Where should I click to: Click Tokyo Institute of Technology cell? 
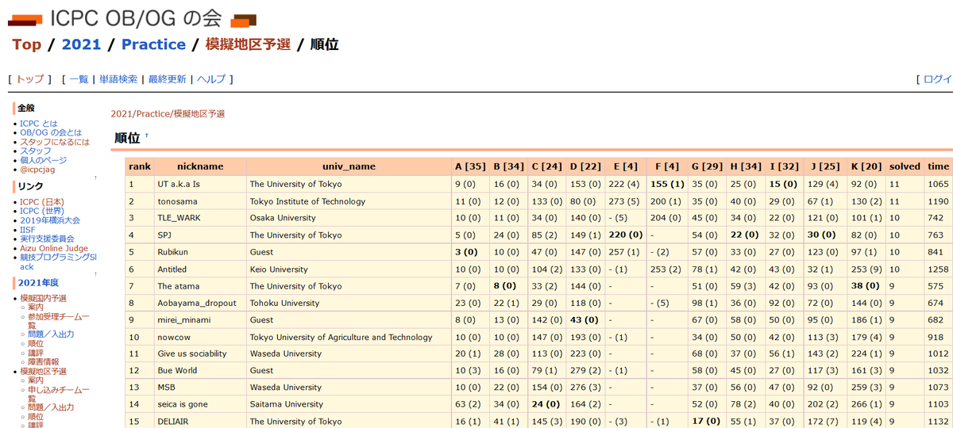coord(349,201)
